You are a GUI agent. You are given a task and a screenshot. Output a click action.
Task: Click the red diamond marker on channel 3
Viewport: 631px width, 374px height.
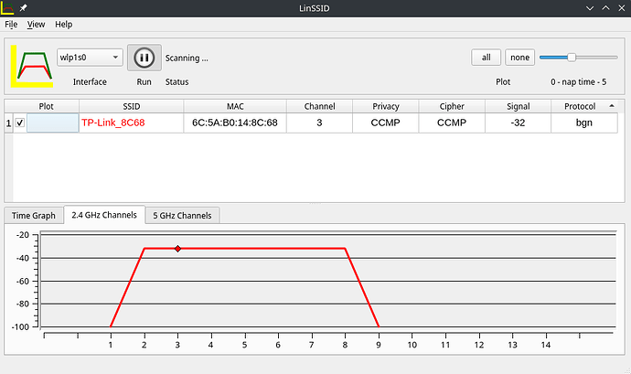coord(177,249)
